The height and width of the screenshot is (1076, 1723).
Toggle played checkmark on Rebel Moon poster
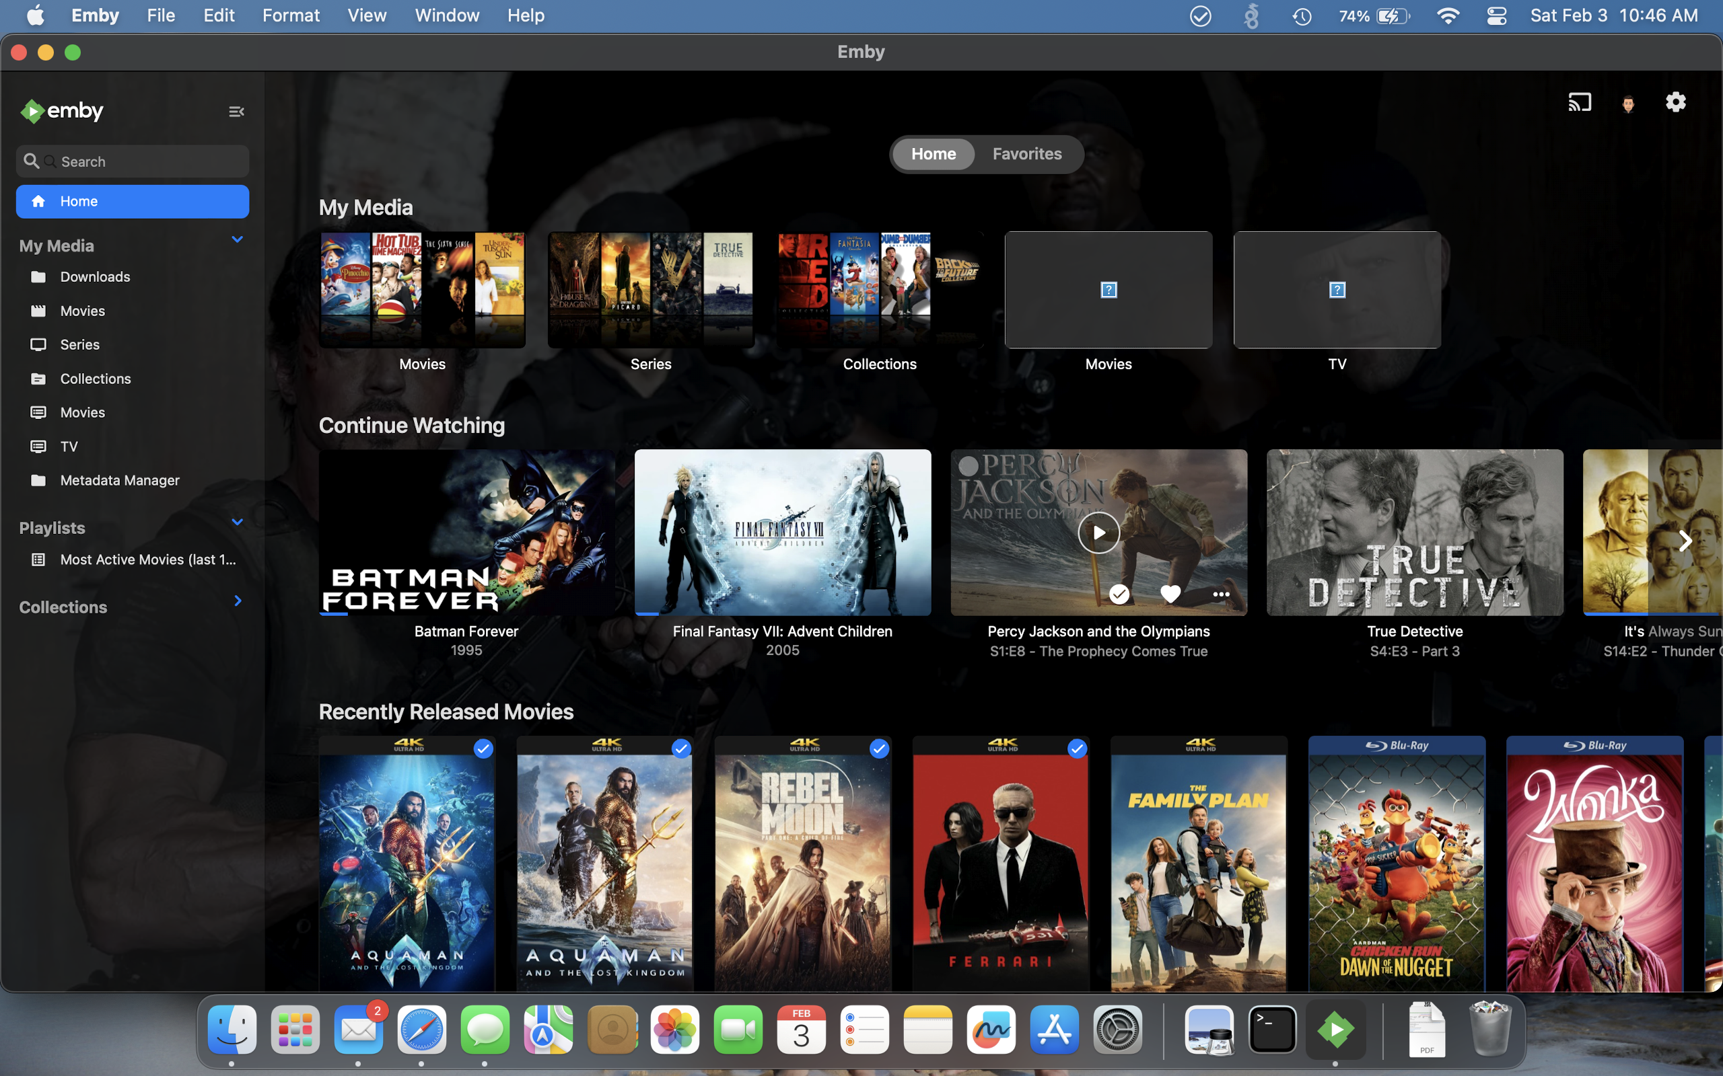click(879, 748)
